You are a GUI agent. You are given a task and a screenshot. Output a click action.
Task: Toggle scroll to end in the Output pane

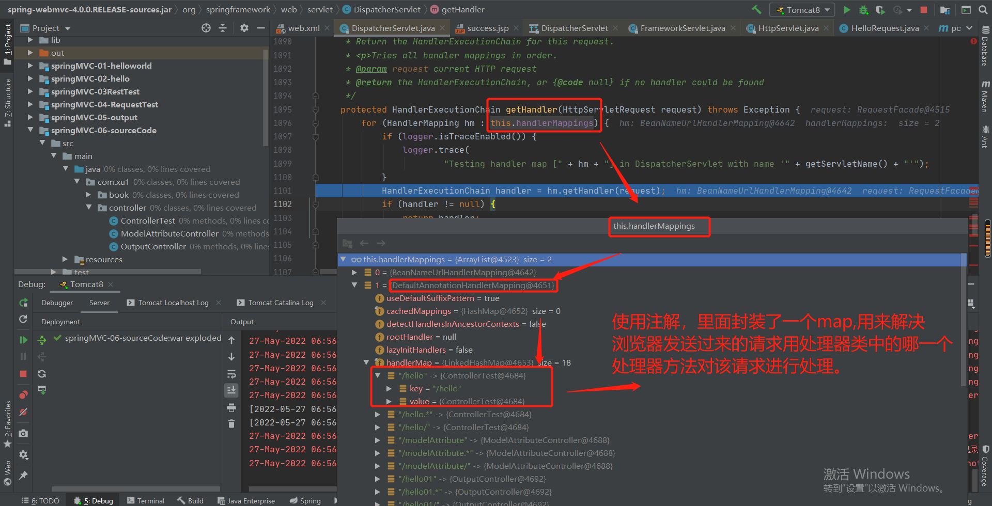pos(231,390)
